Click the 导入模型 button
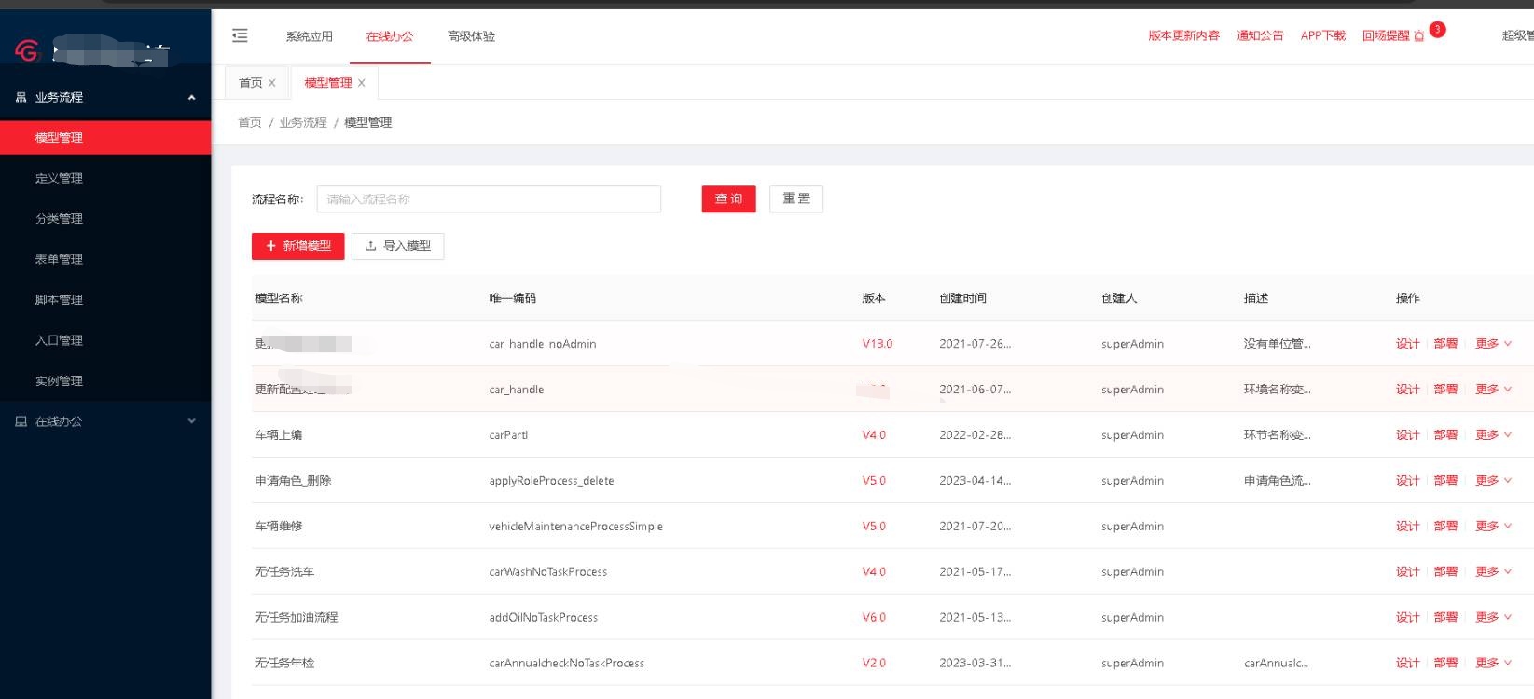Screen dimensions: 1534x699 (x=397, y=246)
